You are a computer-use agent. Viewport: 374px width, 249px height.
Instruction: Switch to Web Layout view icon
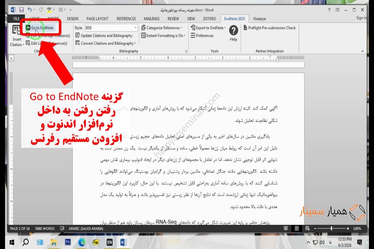pos(308,228)
